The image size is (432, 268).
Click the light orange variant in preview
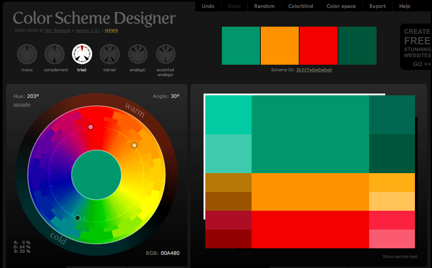click(392, 182)
